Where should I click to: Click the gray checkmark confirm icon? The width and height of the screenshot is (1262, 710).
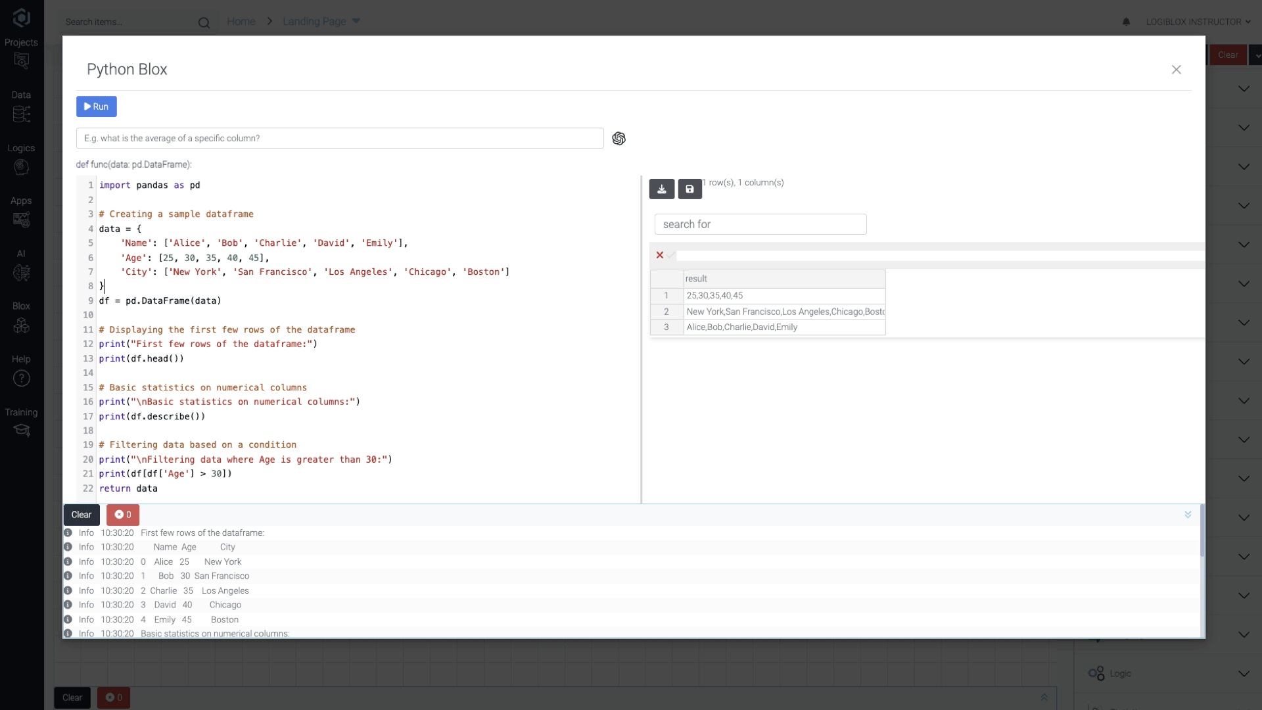[671, 255]
